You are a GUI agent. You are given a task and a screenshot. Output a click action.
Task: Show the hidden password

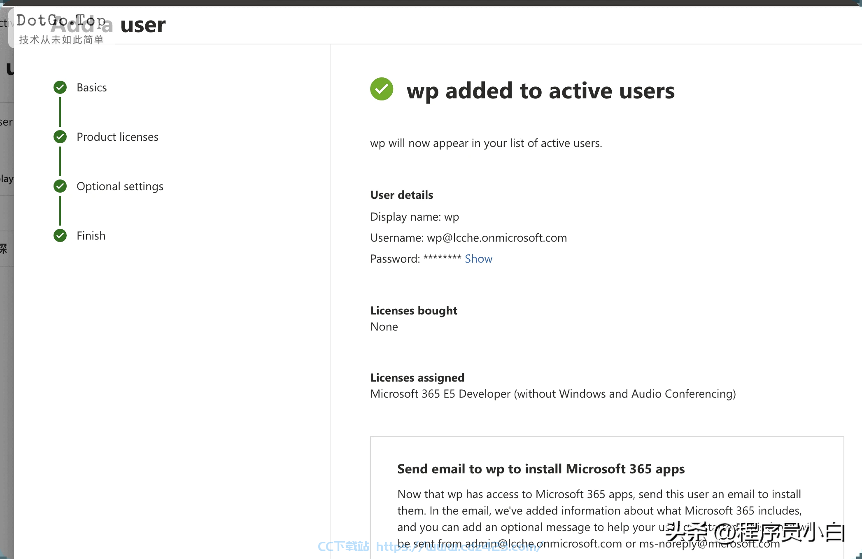[478, 259]
